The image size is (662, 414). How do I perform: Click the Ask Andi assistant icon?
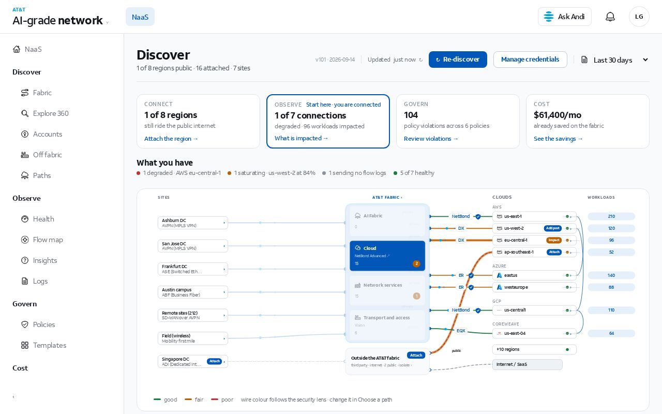549,17
